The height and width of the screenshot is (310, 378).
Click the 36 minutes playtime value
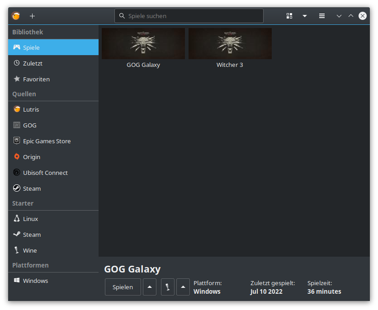[x=324, y=291]
